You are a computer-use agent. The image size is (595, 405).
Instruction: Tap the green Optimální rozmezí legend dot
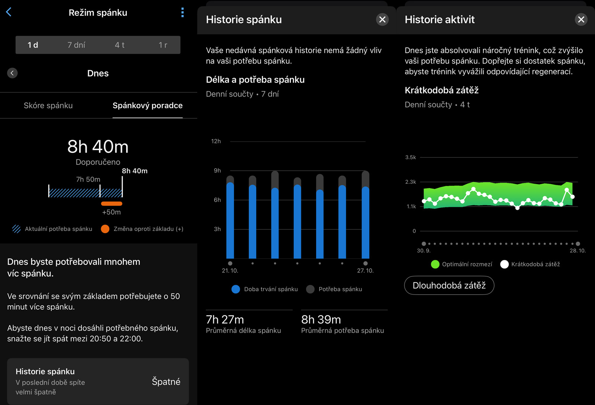click(435, 264)
